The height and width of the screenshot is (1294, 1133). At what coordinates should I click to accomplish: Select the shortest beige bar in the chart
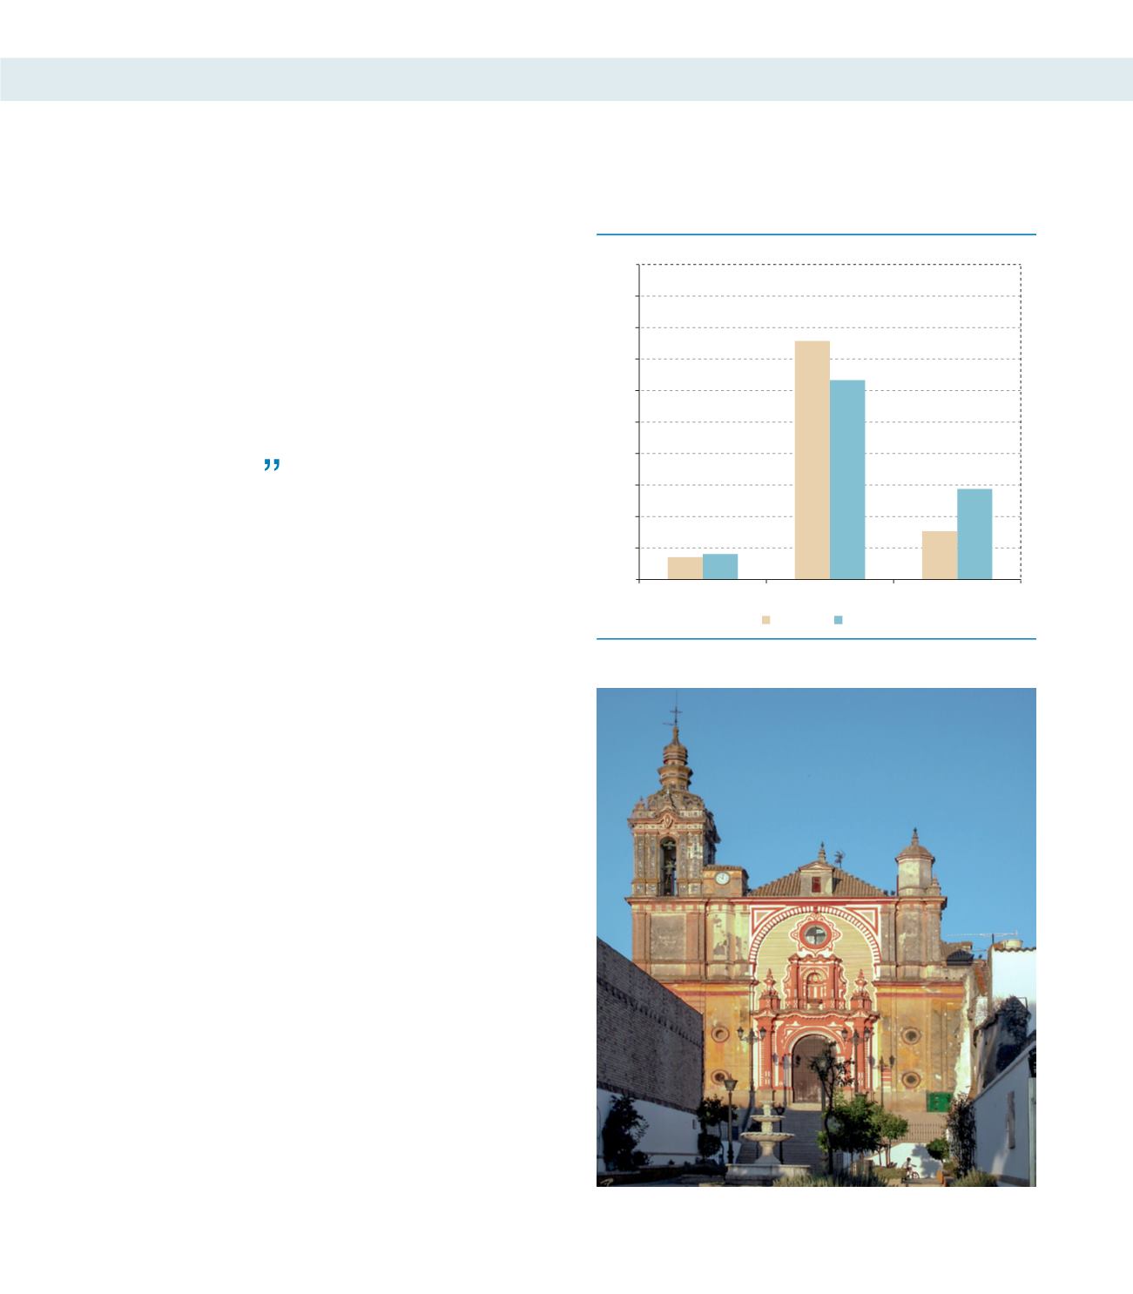[685, 568]
